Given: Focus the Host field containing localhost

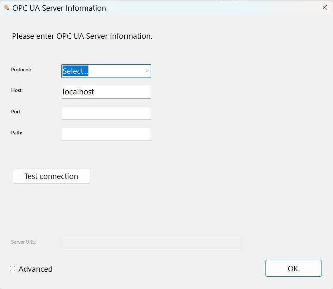Looking at the screenshot, I should 106,92.
